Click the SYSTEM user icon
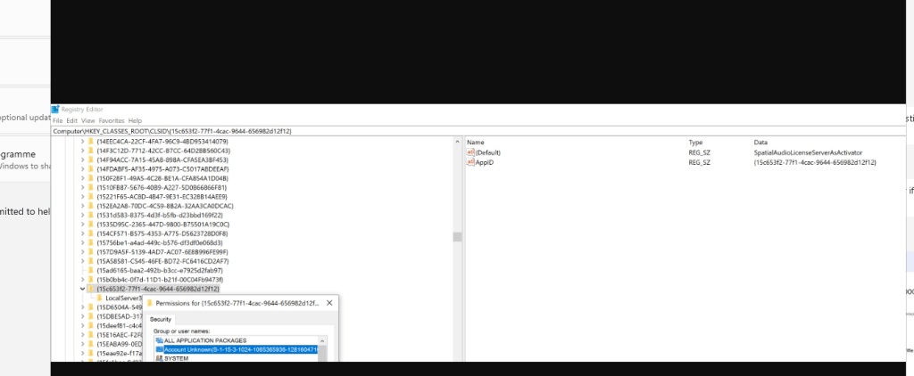Image resolution: width=914 pixels, height=376 pixels. point(159,358)
